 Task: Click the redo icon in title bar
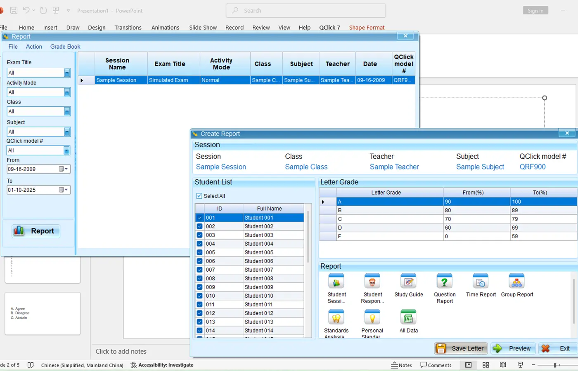coord(43,10)
